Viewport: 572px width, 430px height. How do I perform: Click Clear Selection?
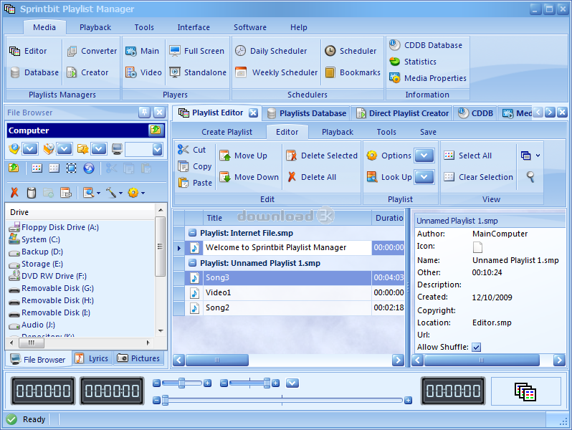pos(478,177)
